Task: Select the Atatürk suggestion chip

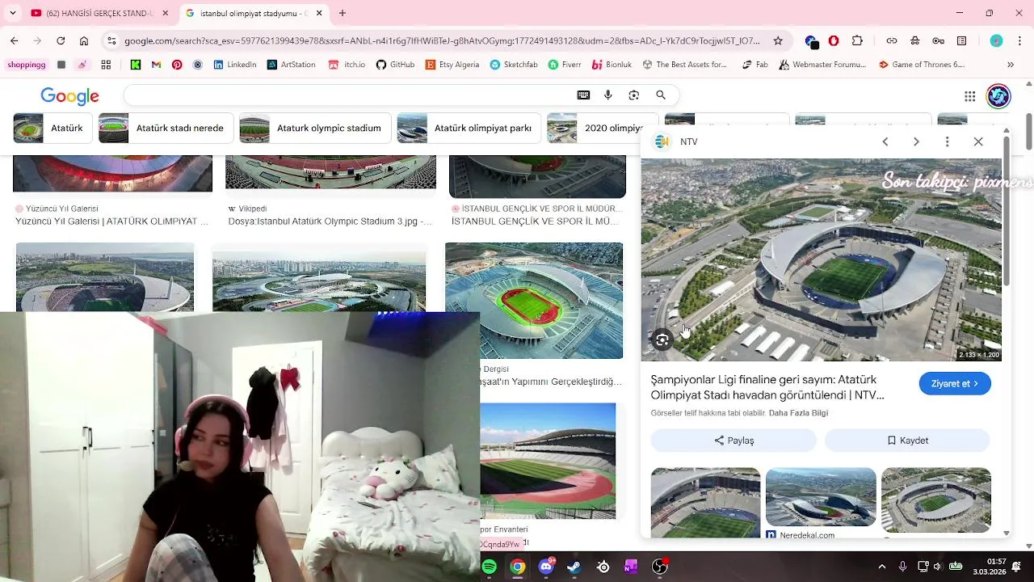Action: [x=52, y=129]
